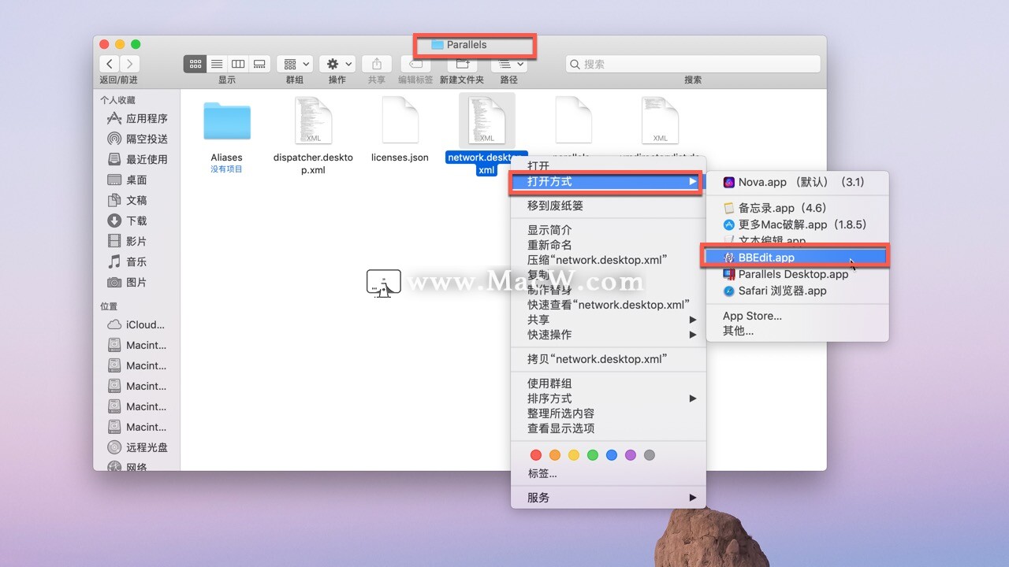
Task: Switch to column view
Action: click(238, 64)
